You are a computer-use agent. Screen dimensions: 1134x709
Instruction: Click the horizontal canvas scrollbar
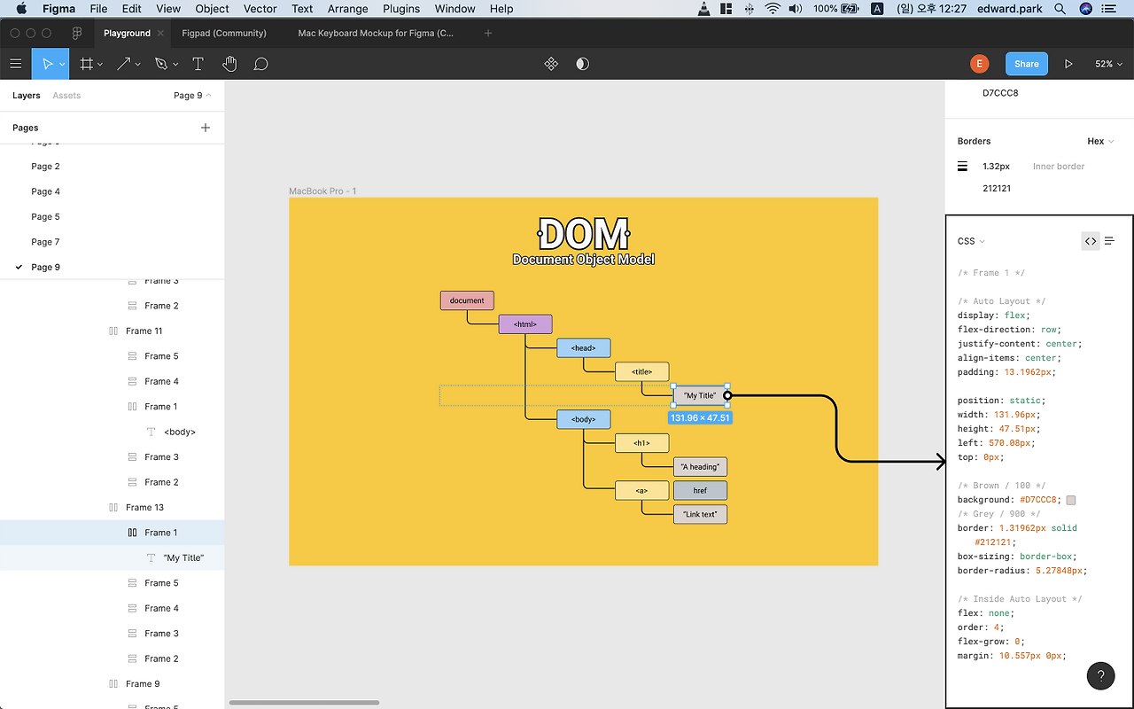[x=304, y=703]
